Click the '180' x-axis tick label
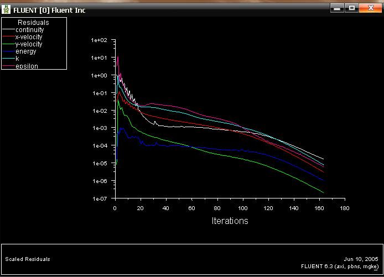Image resolution: width=384 pixels, height=277 pixels. tap(345, 208)
